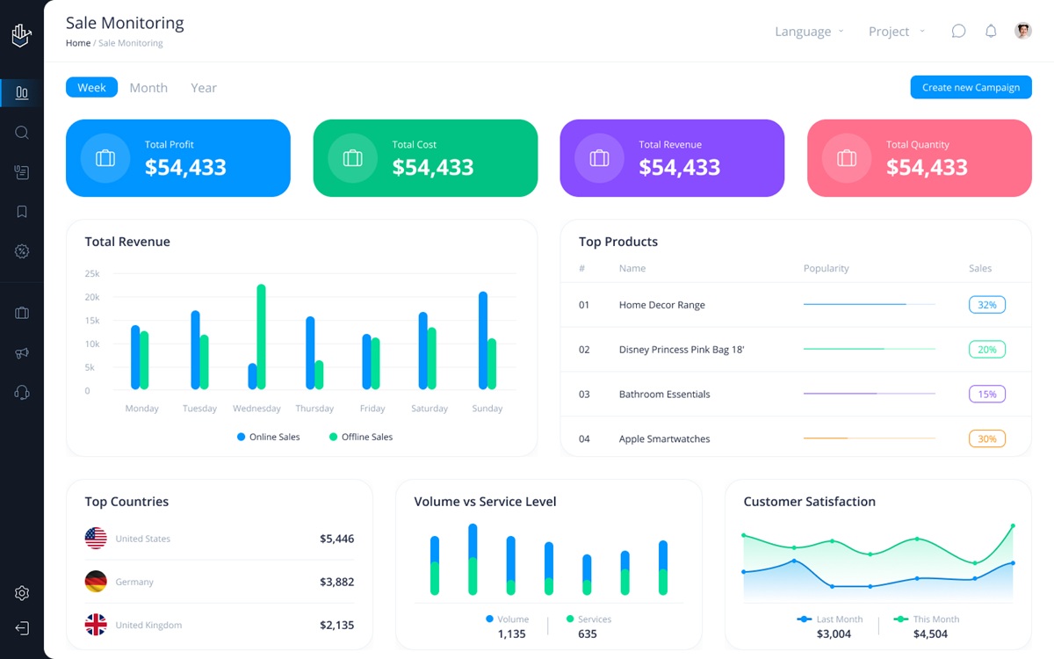This screenshot has width=1054, height=659.
Task: Toggle the Online Sales legend item
Action: tap(269, 437)
